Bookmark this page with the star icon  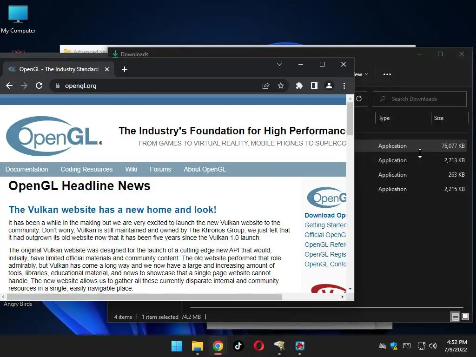(x=281, y=86)
